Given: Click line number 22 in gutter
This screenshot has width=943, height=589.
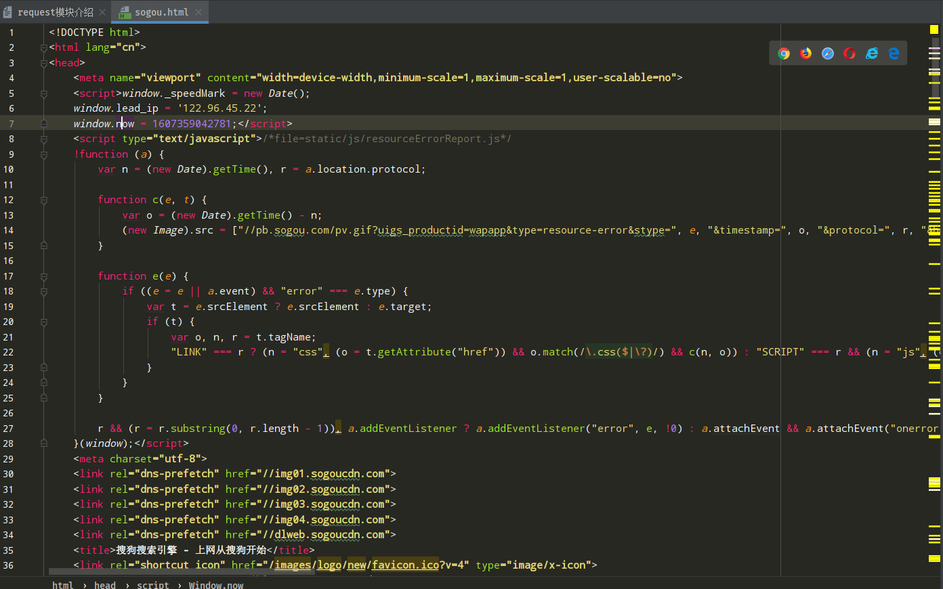Looking at the screenshot, I should pyautogui.click(x=8, y=352).
